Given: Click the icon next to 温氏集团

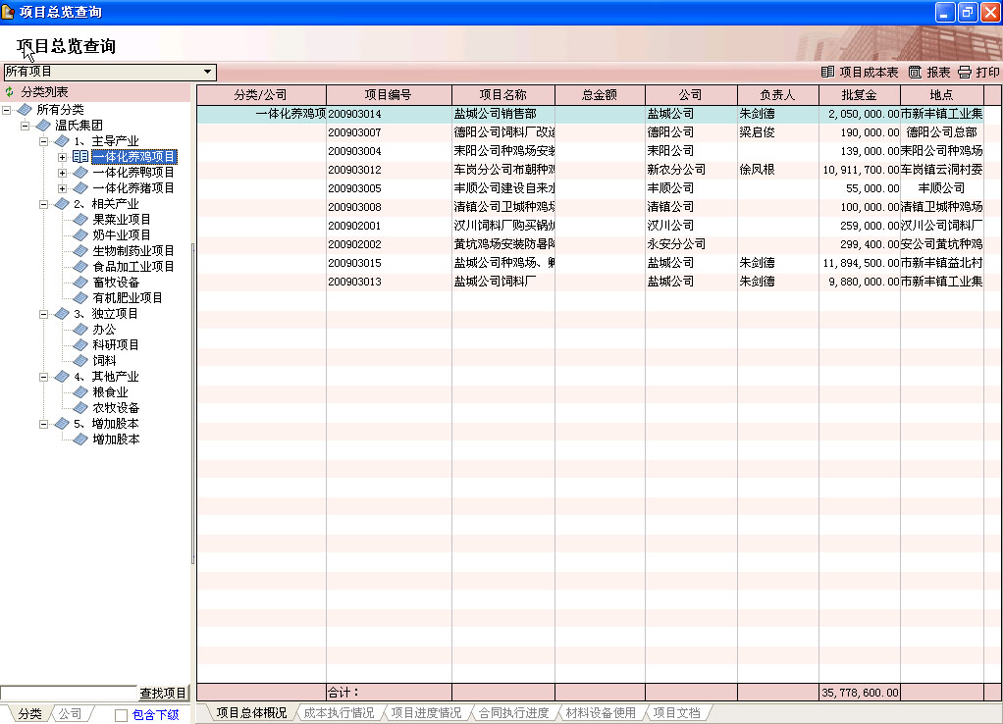Looking at the screenshot, I should tap(43, 126).
